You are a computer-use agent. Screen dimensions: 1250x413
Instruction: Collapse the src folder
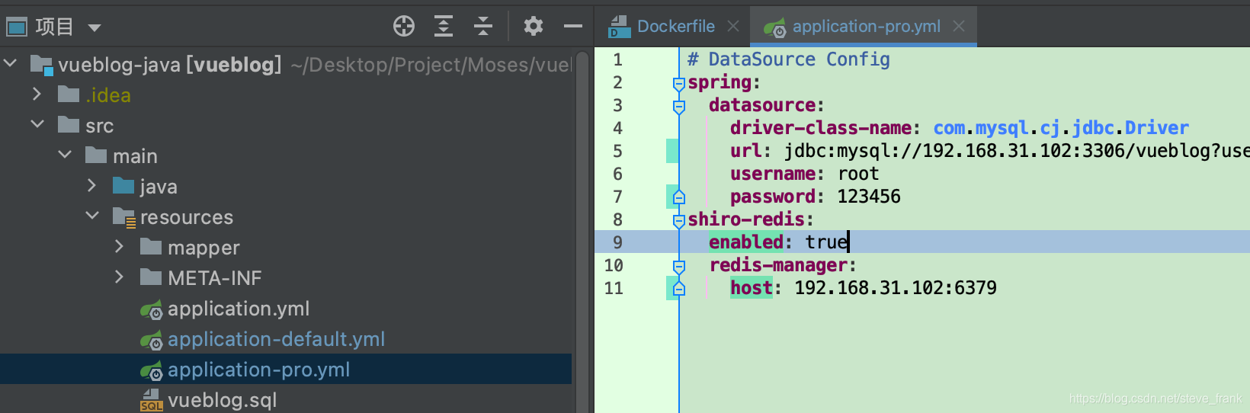pyautogui.click(x=37, y=123)
